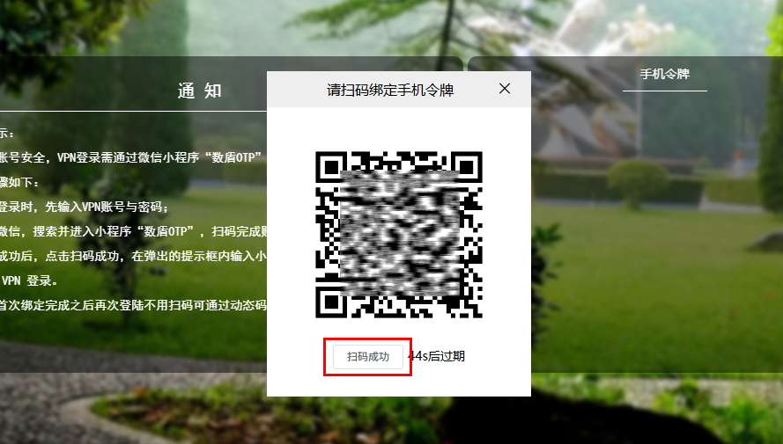Click the underline beneath the 手机令牌 tab
Viewport: 783px width, 444px height.
[664, 91]
